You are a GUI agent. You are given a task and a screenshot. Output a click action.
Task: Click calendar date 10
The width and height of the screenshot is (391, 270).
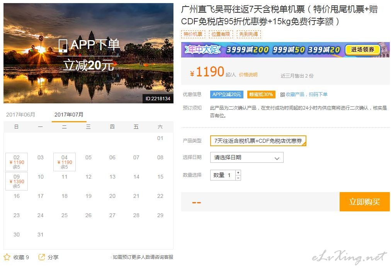point(41,177)
